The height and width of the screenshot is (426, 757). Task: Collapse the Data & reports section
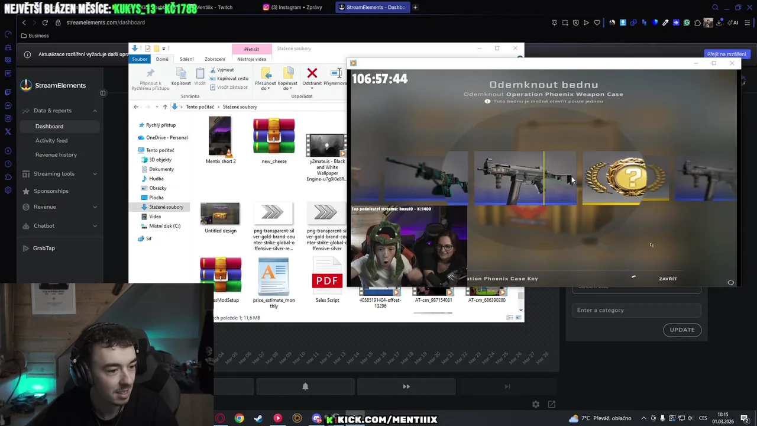(95, 111)
